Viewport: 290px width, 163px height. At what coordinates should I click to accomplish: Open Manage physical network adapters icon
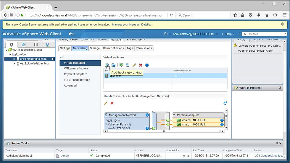pyautogui.click(x=121, y=65)
